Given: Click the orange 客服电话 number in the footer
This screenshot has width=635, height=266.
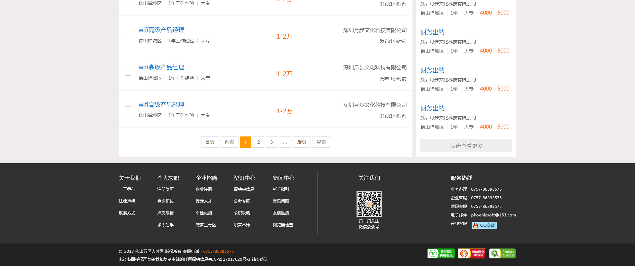Looking at the screenshot, I should tap(218, 251).
